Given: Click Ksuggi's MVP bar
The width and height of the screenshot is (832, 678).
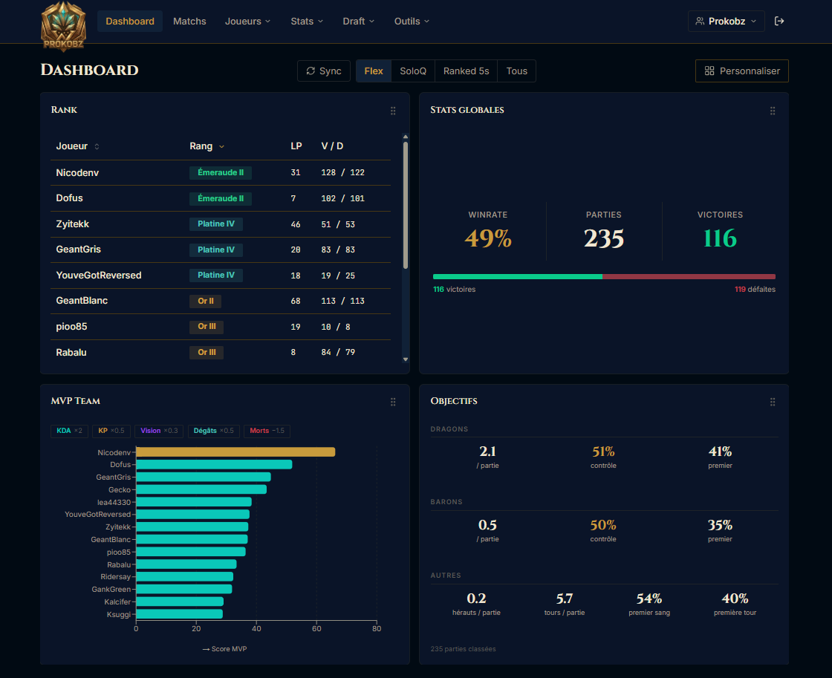Looking at the screenshot, I should (x=179, y=614).
